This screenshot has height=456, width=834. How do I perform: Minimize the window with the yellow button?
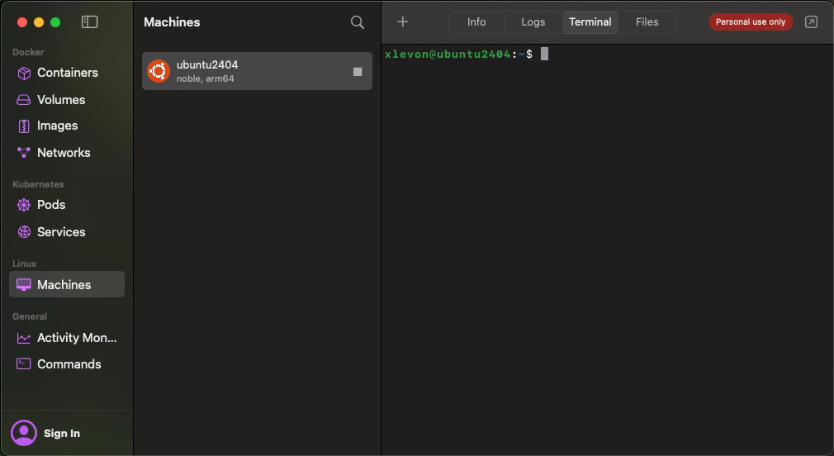coord(39,22)
